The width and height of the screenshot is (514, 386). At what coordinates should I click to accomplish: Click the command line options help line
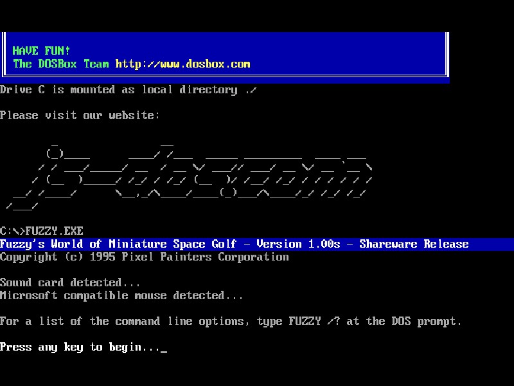coord(231,321)
